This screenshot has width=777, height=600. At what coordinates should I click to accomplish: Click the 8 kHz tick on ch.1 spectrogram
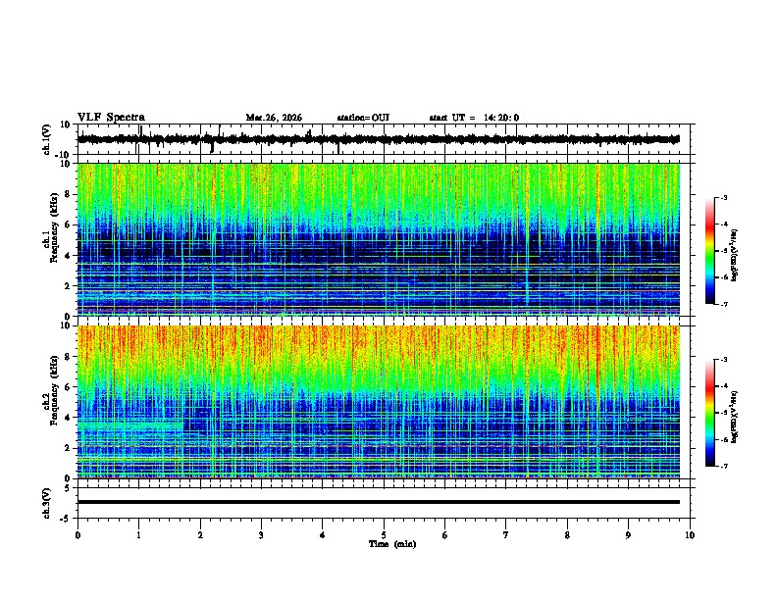click(69, 194)
